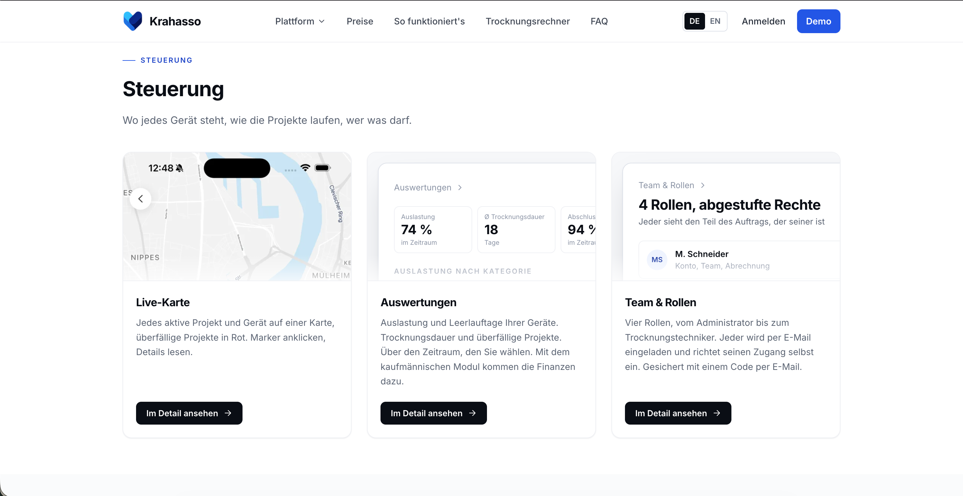This screenshot has height=496, width=963.
Task: Expand the Plattform menu chevron
Action: pyautogui.click(x=322, y=21)
